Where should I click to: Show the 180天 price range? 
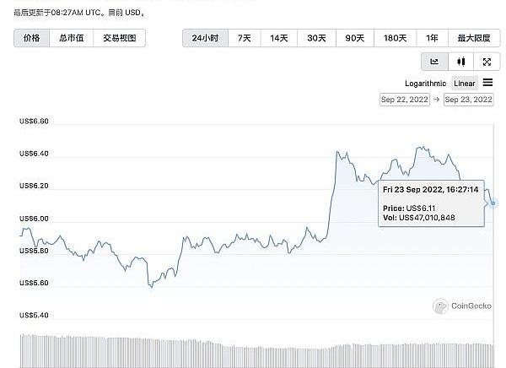[x=395, y=38]
